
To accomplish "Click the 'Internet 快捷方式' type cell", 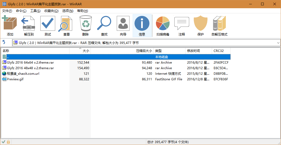I will tap(168, 74).
